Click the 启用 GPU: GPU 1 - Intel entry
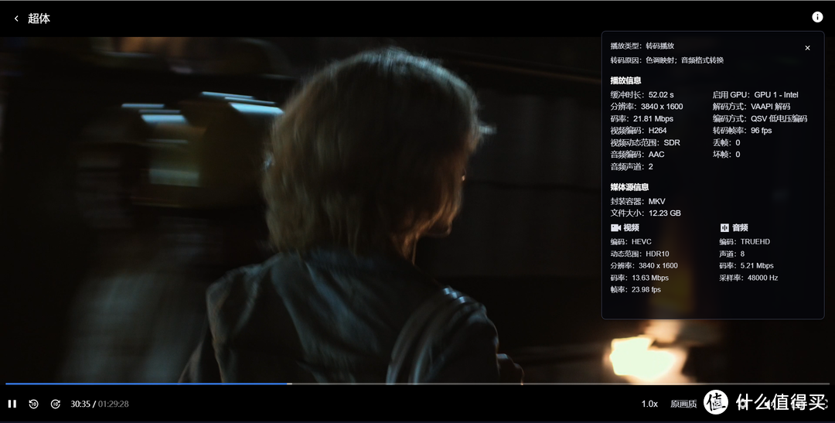 755,95
